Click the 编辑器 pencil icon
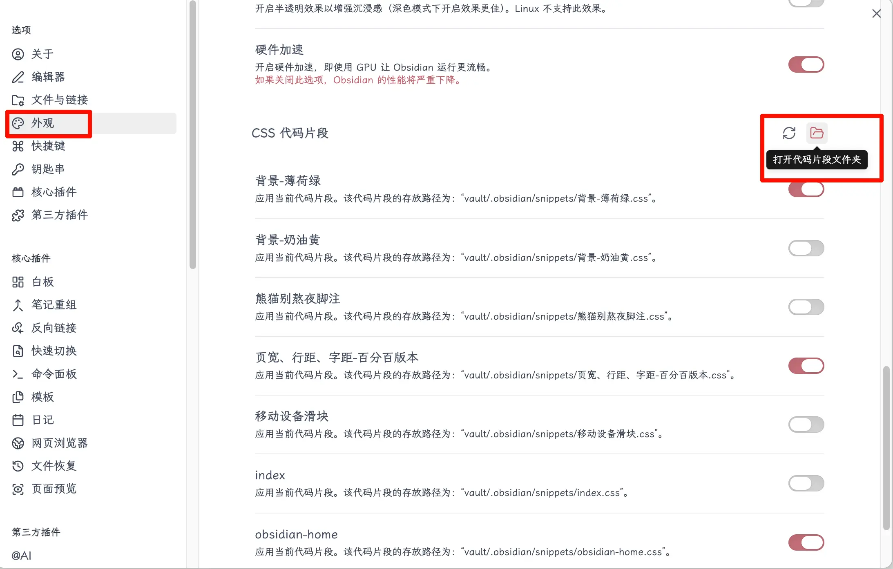The image size is (893, 569). point(18,77)
